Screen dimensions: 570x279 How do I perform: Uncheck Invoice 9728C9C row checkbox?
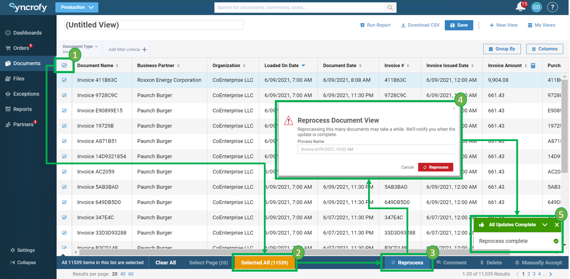click(x=64, y=95)
